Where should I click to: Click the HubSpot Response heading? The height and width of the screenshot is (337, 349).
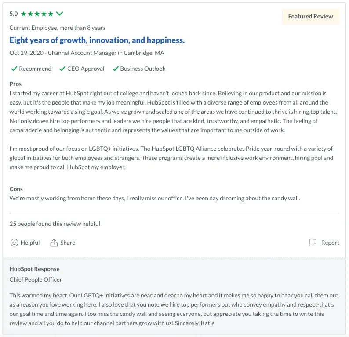(34, 269)
